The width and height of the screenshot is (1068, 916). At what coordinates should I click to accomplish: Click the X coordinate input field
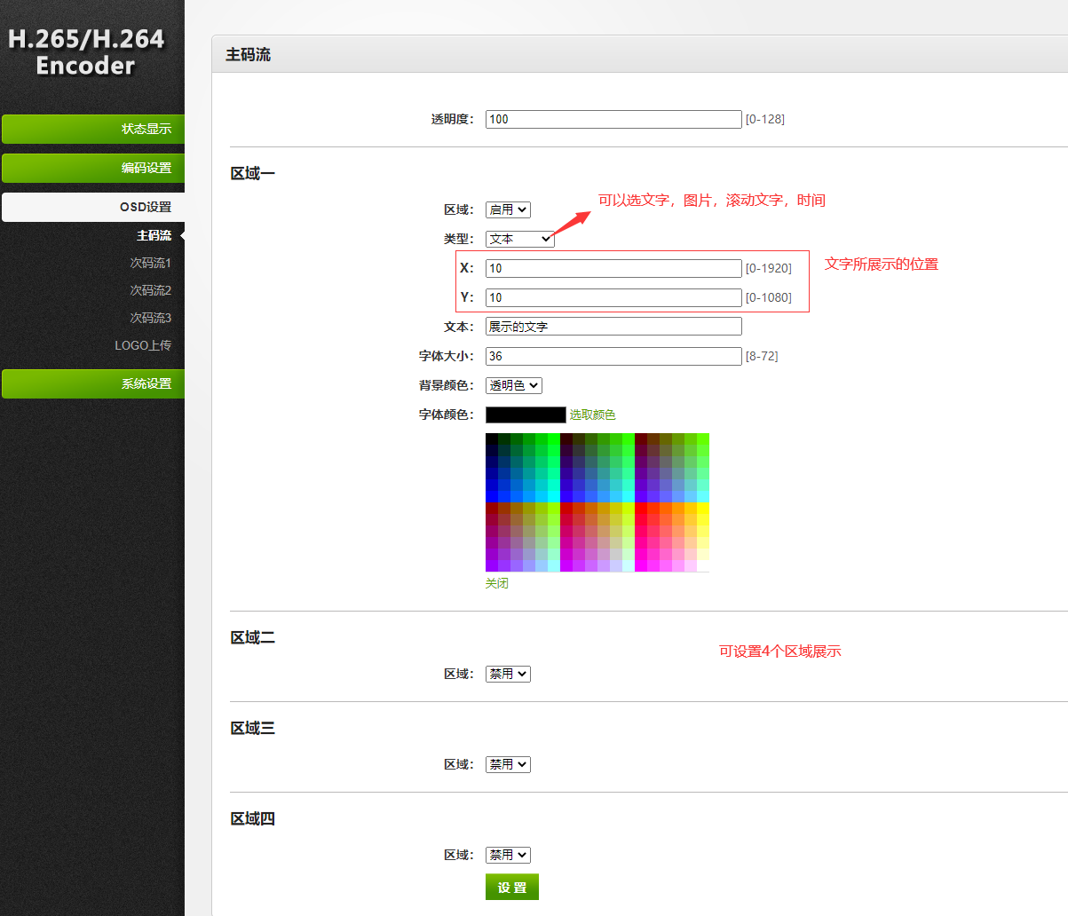coord(613,268)
